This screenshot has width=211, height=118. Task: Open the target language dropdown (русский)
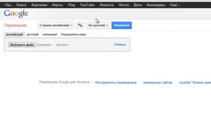click(98, 25)
